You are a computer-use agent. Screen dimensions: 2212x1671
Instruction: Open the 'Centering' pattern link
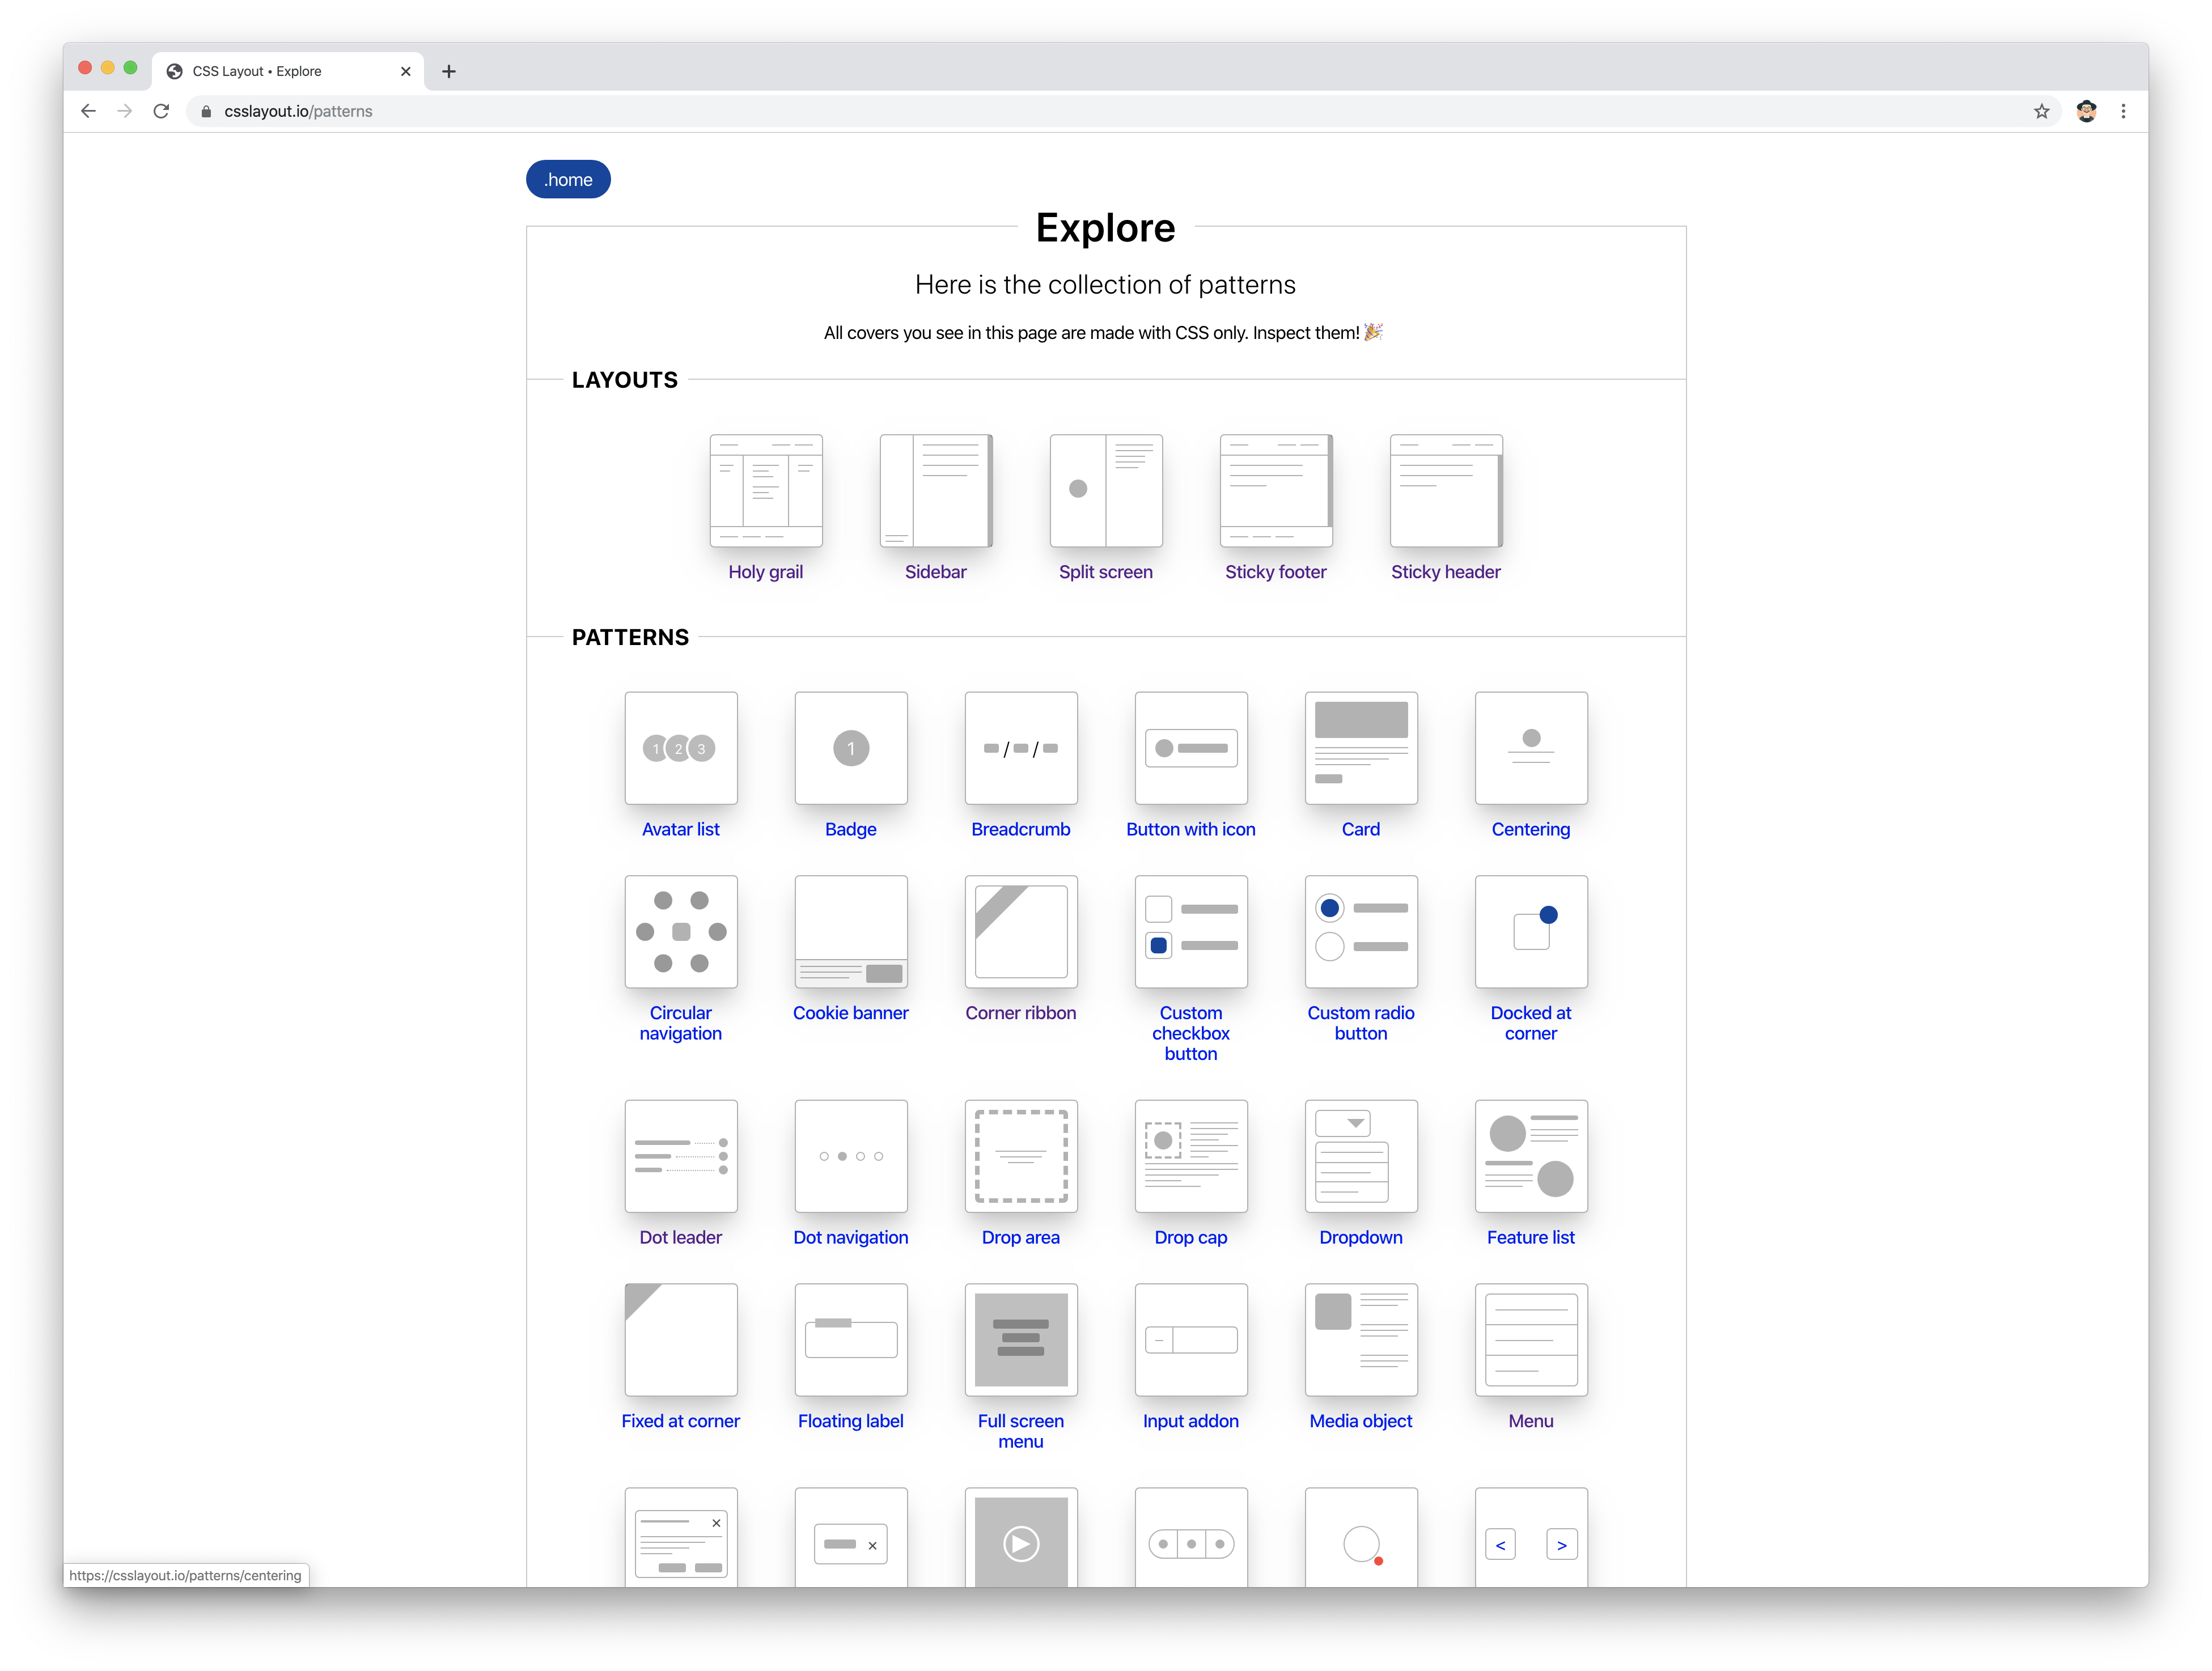coord(1530,828)
